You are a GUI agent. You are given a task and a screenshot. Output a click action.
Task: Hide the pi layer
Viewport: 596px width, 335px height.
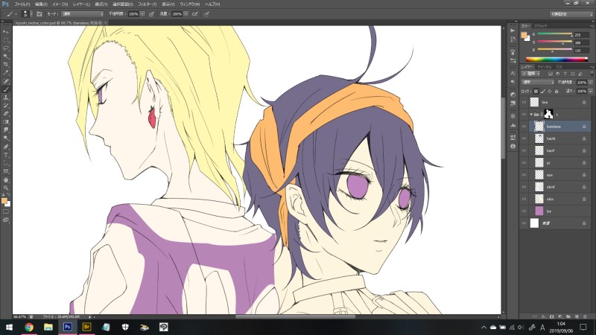coord(524,163)
